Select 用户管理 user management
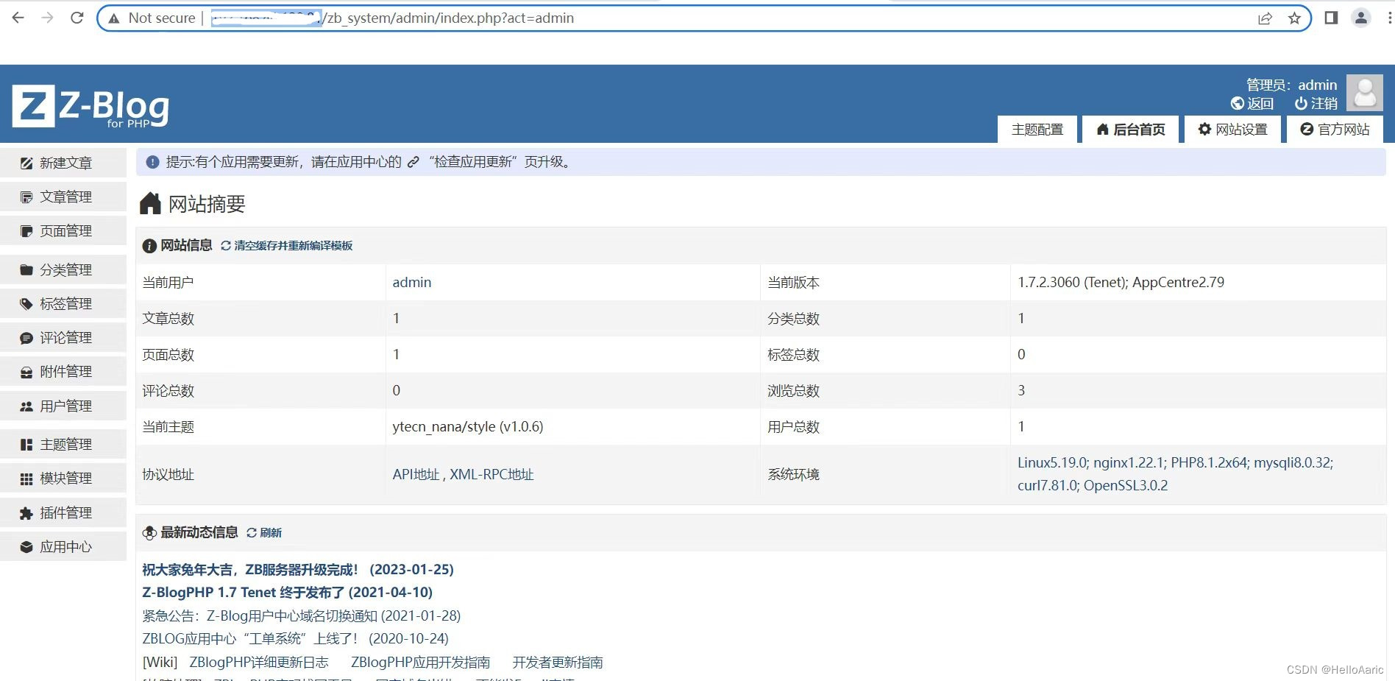The width and height of the screenshot is (1395, 681). pyautogui.click(x=65, y=406)
